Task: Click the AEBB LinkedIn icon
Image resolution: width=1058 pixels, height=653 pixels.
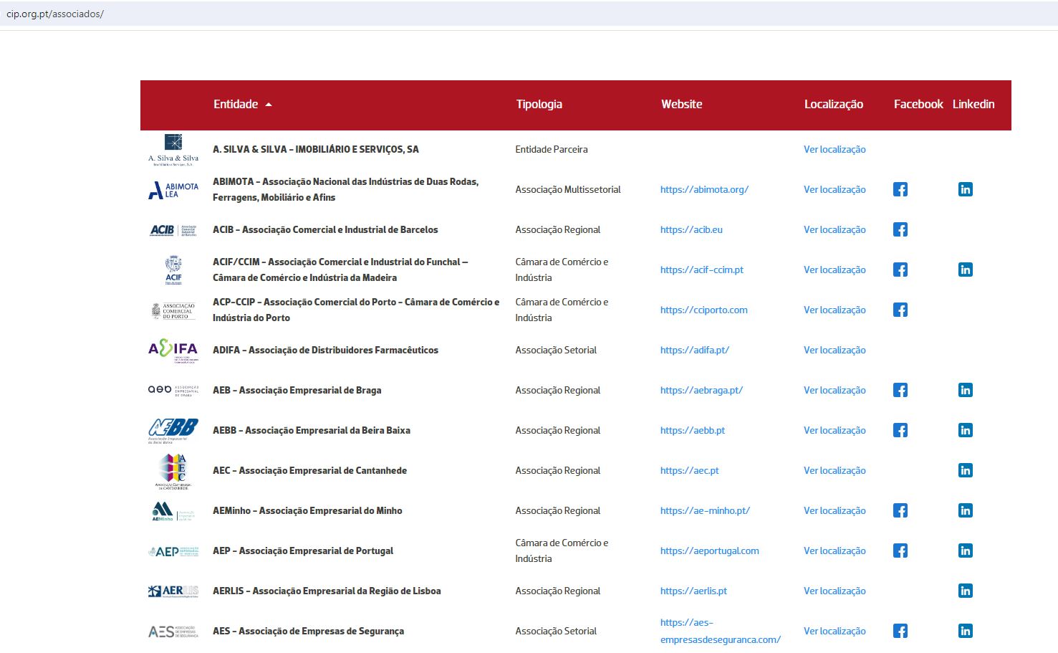Action: 966,430
